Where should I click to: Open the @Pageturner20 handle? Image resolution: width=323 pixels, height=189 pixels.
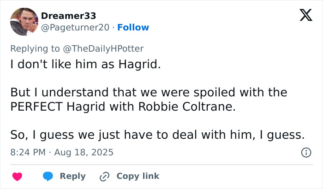point(76,27)
